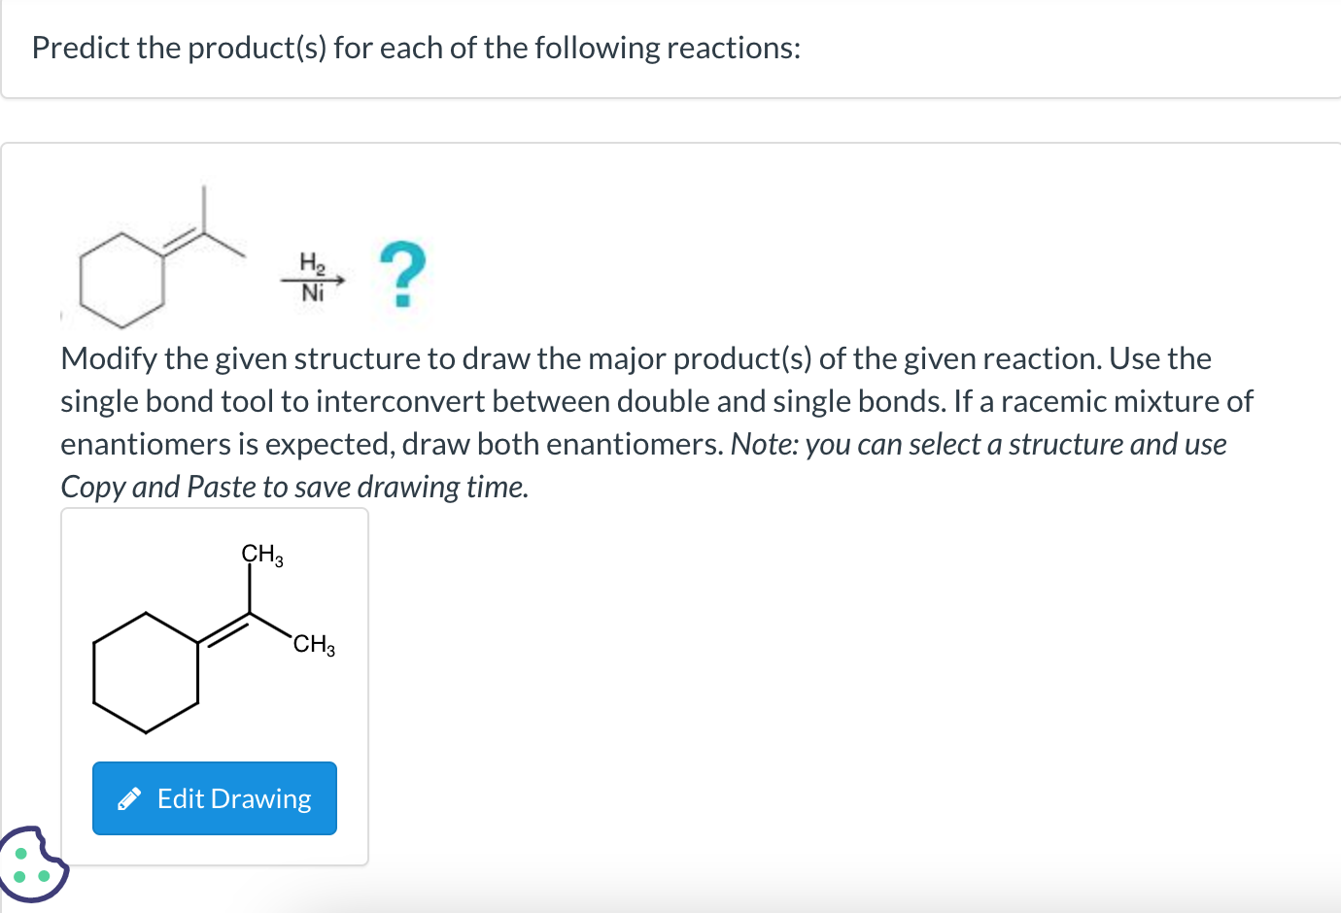Click the blue question mark product placeholder
The width and height of the screenshot is (1341, 913).
click(x=403, y=275)
